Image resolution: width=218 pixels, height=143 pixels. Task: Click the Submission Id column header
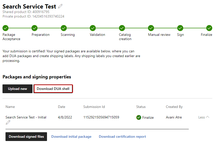[94, 107]
